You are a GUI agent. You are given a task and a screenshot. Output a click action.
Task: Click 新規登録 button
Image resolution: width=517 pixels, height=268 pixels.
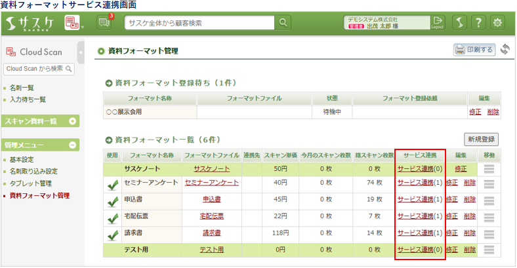point(481,140)
